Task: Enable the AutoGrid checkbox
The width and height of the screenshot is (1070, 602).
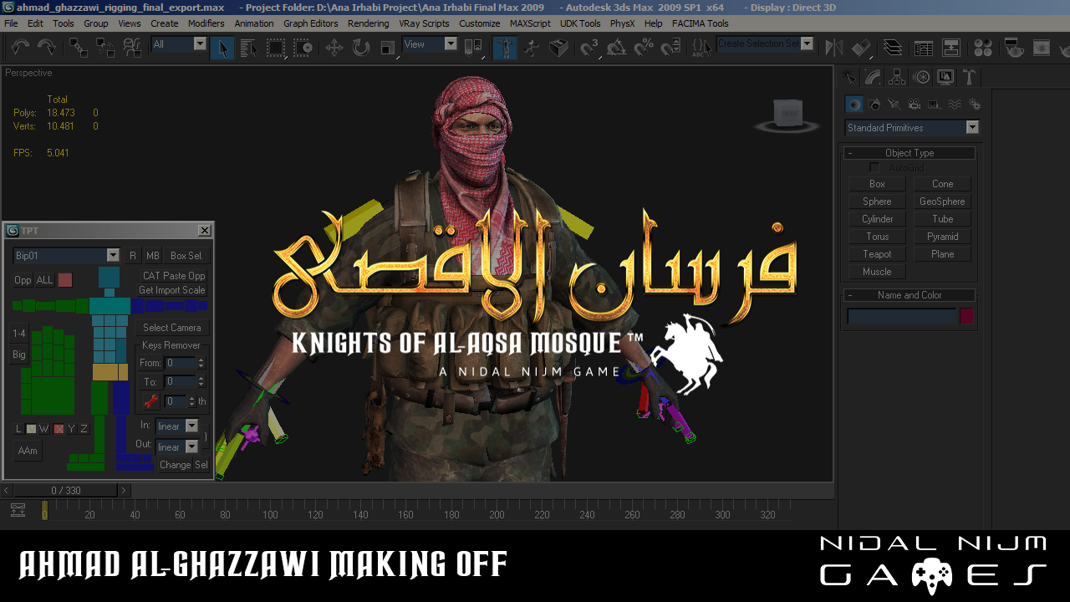Action: (x=874, y=168)
